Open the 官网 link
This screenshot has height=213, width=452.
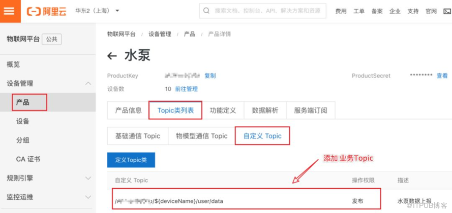[431, 11]
